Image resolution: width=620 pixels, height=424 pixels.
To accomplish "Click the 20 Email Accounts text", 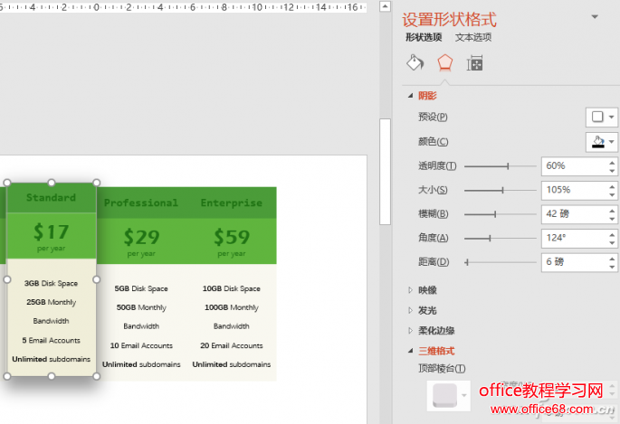I will click(x=232, y=346).
